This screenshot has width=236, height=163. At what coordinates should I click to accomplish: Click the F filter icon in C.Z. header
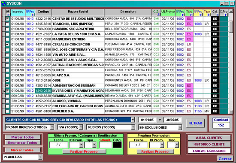pyautogui.click(x=158, y=15)
